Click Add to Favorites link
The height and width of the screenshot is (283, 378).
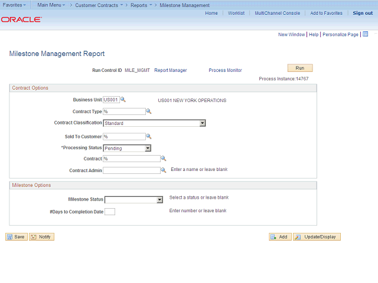tap(326, 13)
